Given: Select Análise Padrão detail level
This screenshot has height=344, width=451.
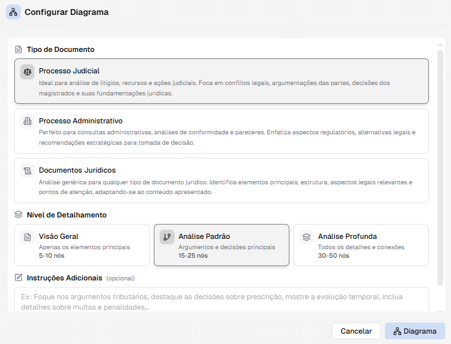Looking at the screenshot, I should click(x=221, y=245).
